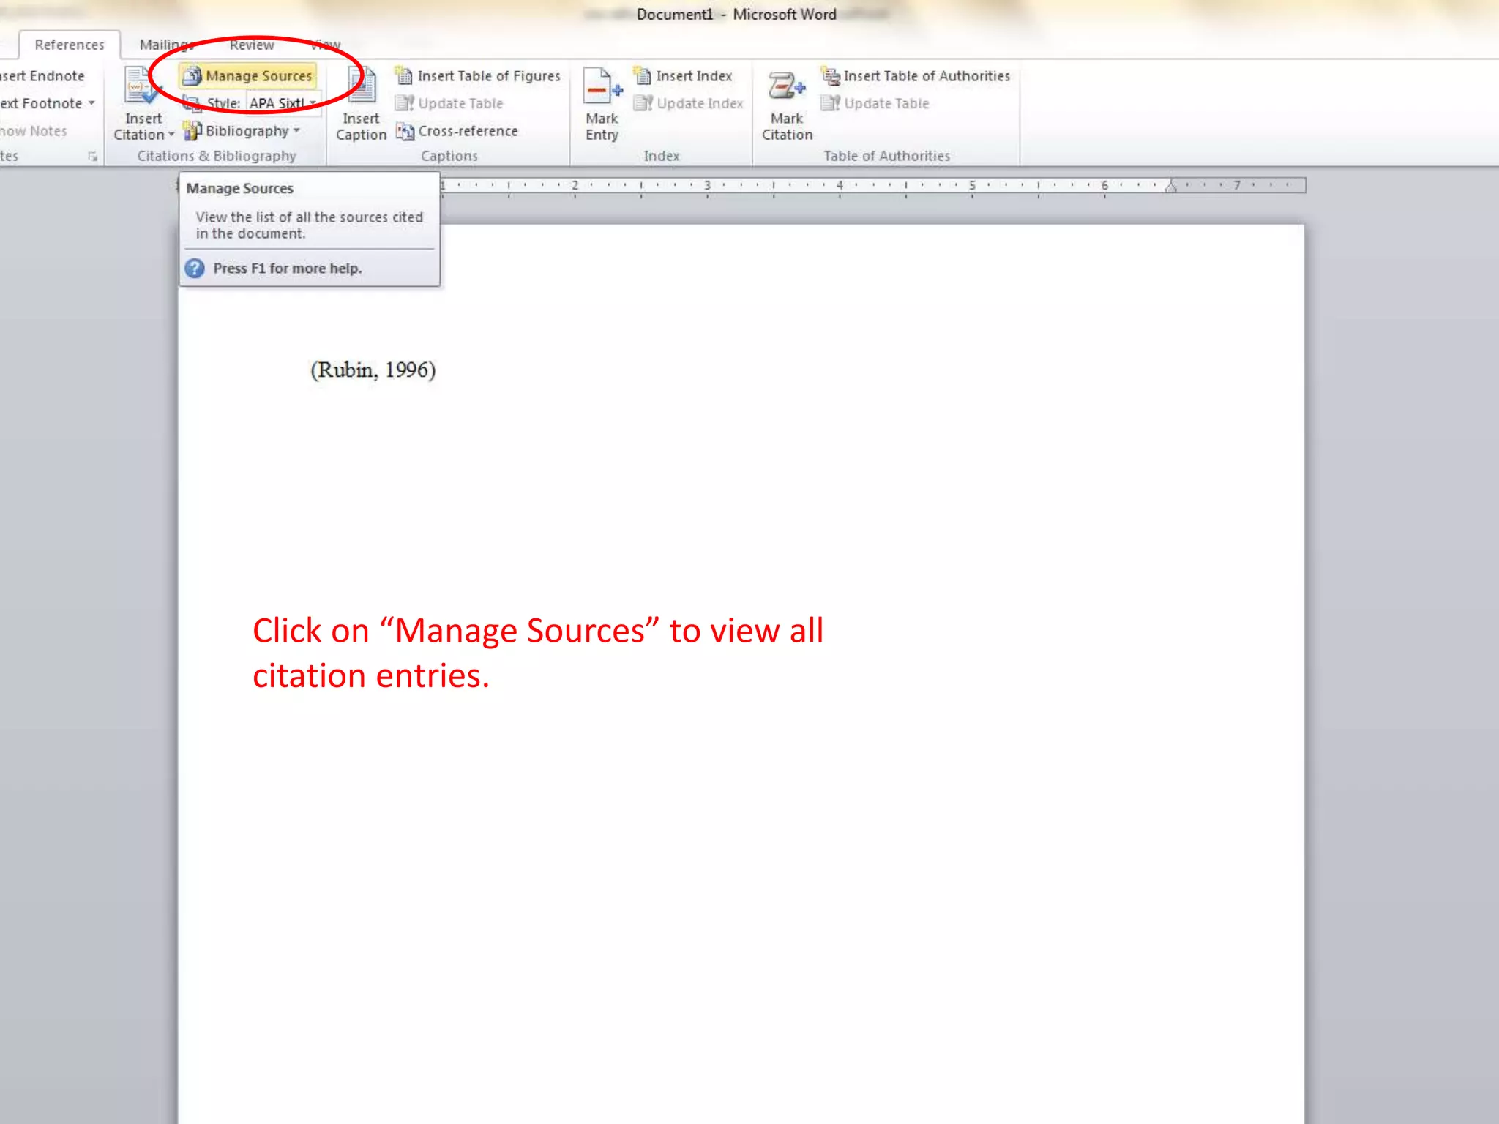Click the right indent marker on ruler
The image size is (1499, 1124).
tap(1171, 187)
